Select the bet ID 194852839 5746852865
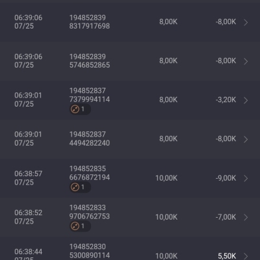The height and width of the screenshot is (260, 260). click(x=90, y=60)
